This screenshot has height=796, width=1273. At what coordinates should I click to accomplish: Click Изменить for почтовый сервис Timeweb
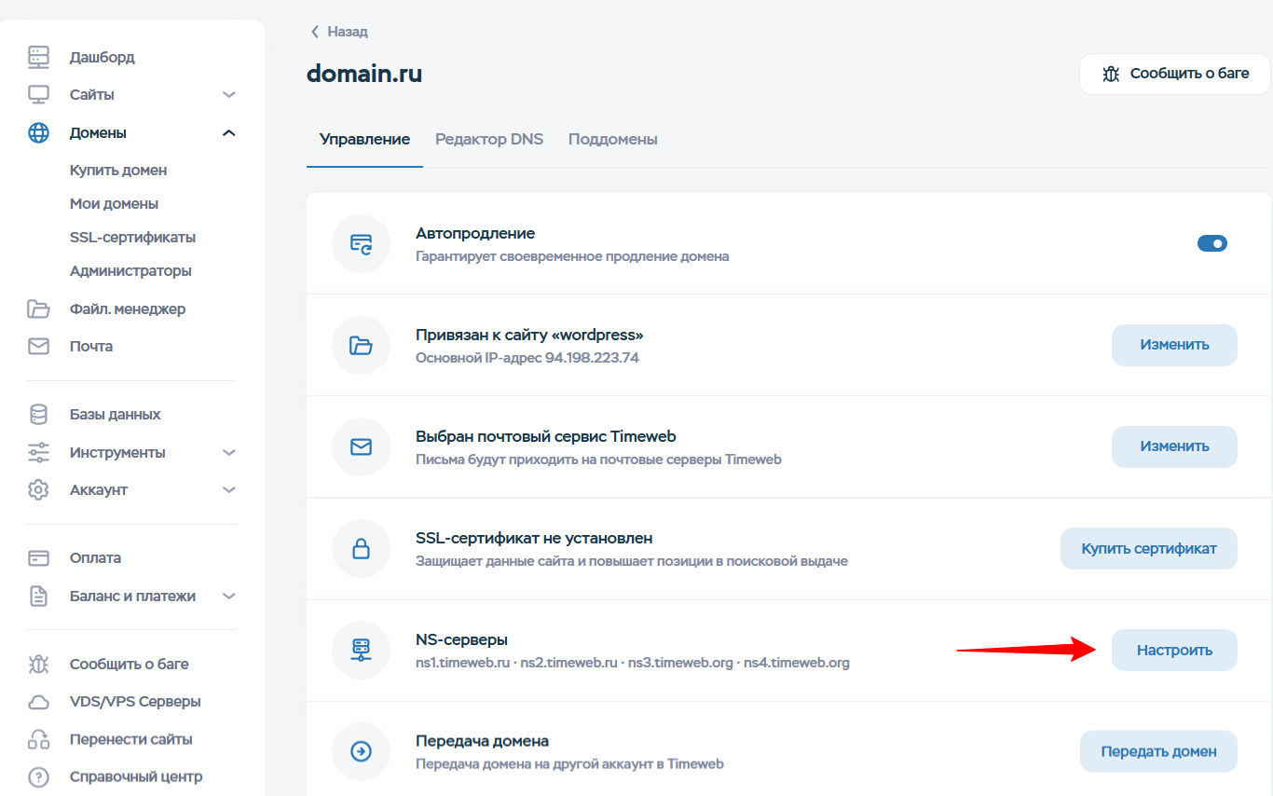point(1174,446)
